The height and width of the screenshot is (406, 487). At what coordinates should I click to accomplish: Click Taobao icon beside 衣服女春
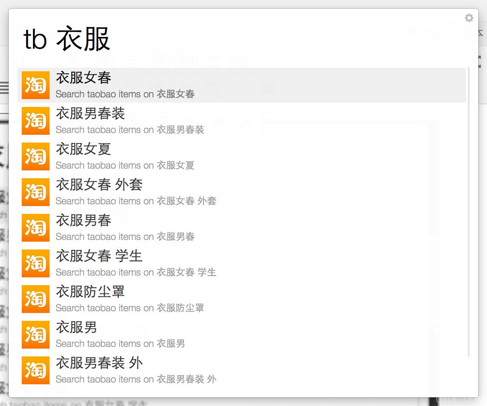coord(36,85)
